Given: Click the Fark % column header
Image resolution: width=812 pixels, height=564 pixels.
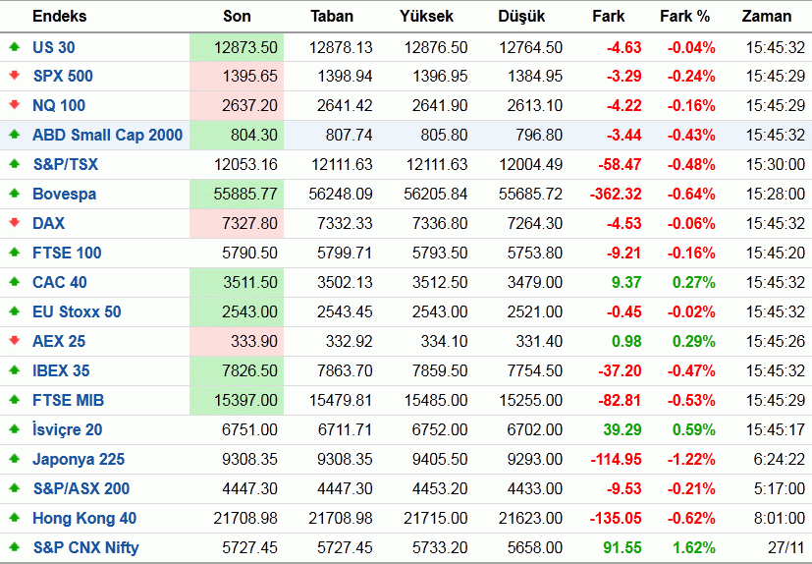Looking at the screenshot, I should (684, 16).
